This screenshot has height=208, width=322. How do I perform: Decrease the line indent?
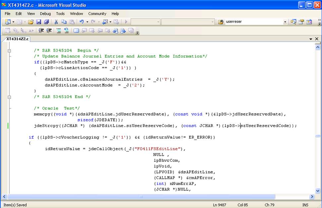(x=41, y=31)
